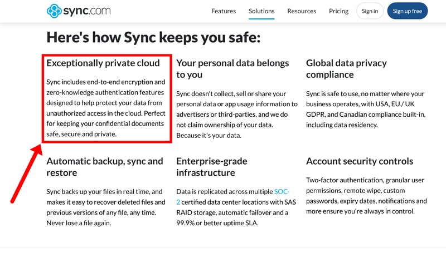446x258 pixels.
Task: Click the Sync.com cloud logo icon
Action: (x=54, y=11)
